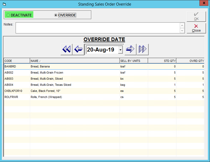210x162 pixels.
Task: Click the OVRD QTY cell for AB004
Action: (x=190, y=85)
